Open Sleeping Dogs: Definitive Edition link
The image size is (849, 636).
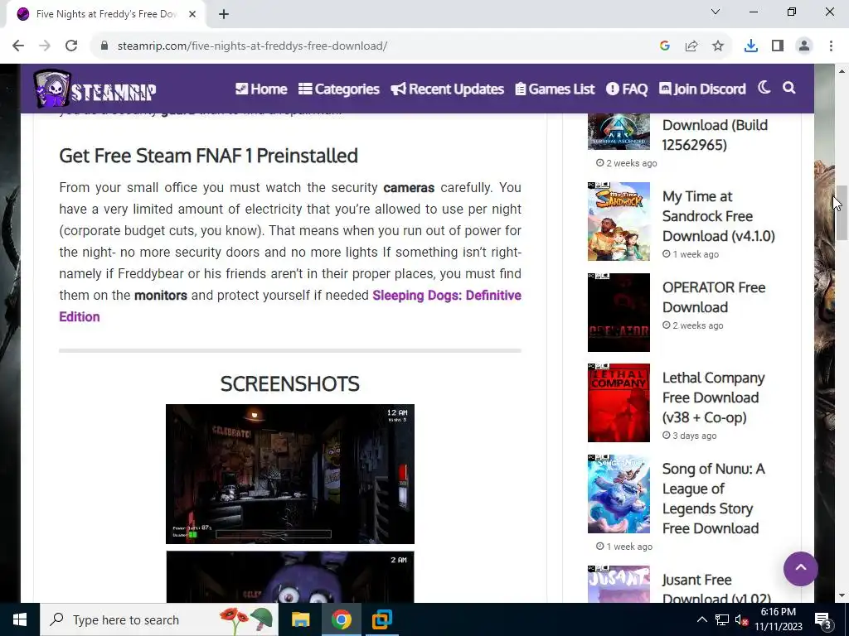290,306
